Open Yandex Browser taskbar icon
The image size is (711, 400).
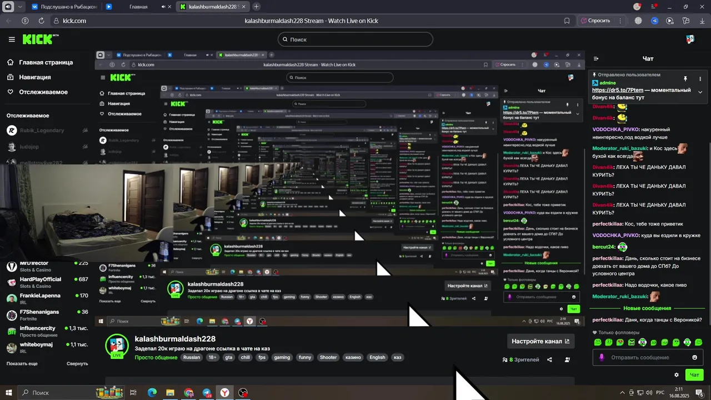(224, 393)
